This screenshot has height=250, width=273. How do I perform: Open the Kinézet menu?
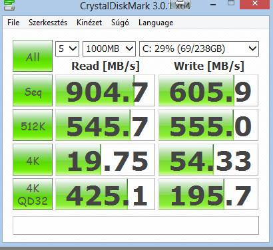click(x=89, y=23)
